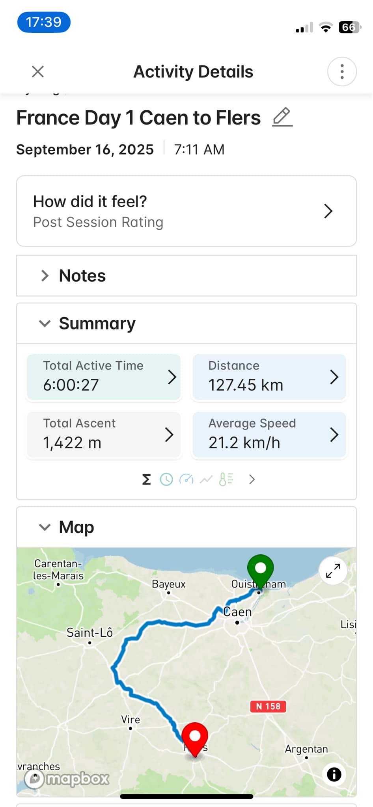The image size is (373, 807).
Task: Open Total Active Time details
Action: pyautogui.click(x=104, y=377)
